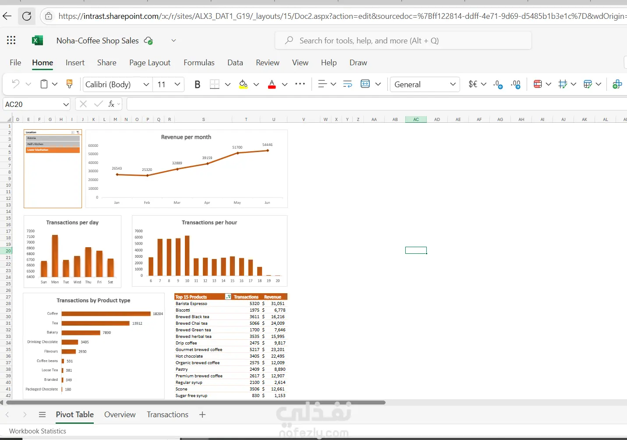Screen dimensions: 627x440
Task: Open Conditional Formatting
Action: tap(538, 84)
